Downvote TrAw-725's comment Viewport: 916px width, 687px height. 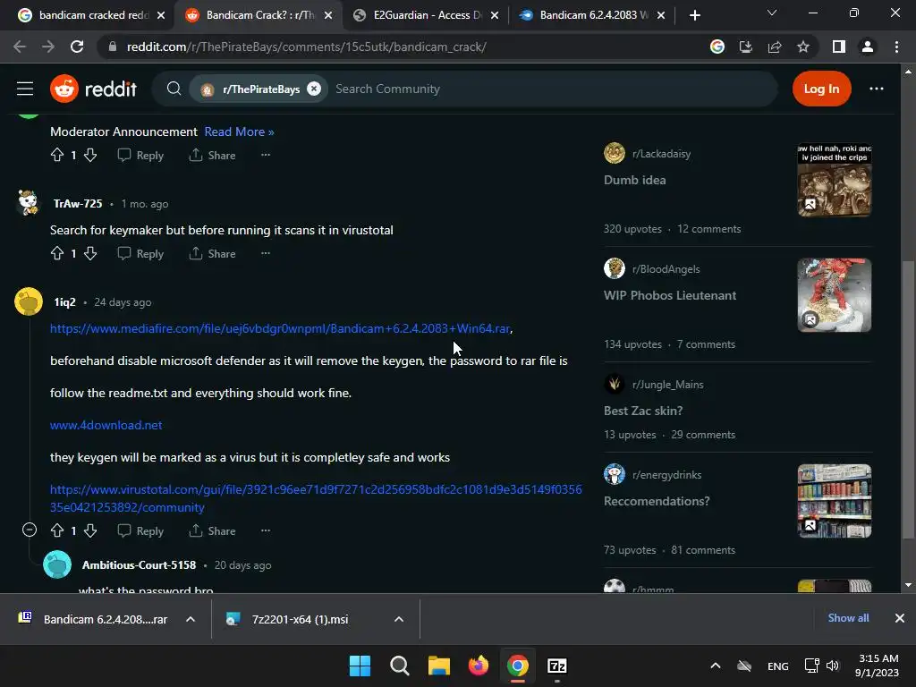click(x=90, y=253)
